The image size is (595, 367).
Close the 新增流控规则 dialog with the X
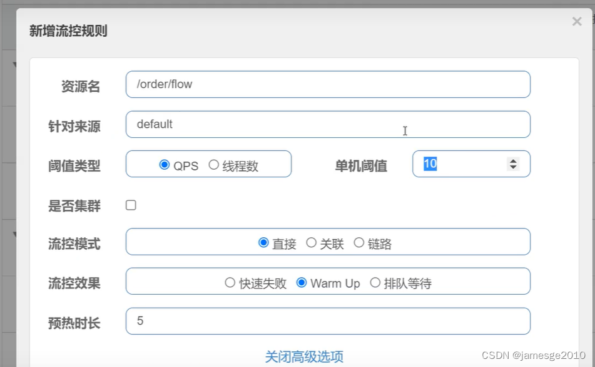coord(577,21)
